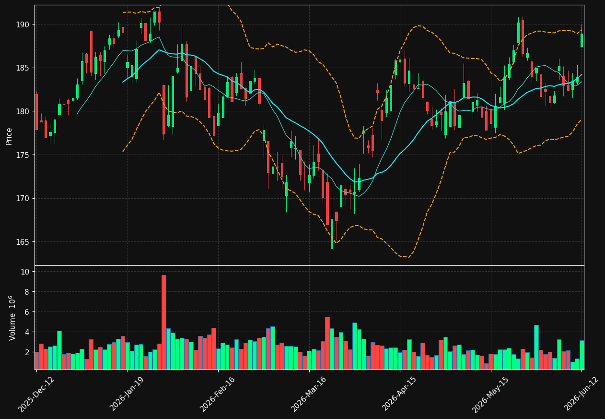Click the last green candlestick at 2026-Jun-12
Screen dimensions: 605x419
coord(582,40)
